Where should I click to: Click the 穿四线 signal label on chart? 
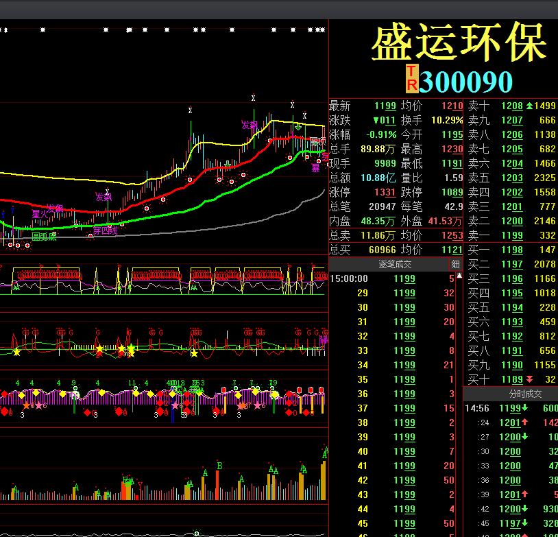[x=105, y=230]
